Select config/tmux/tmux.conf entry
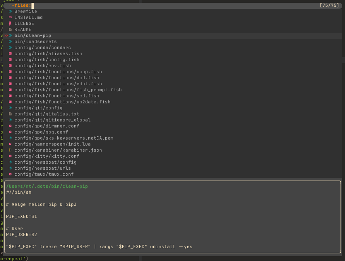Image resolution: width=345 pixels, height=261 pixels. tap(44, 174)
